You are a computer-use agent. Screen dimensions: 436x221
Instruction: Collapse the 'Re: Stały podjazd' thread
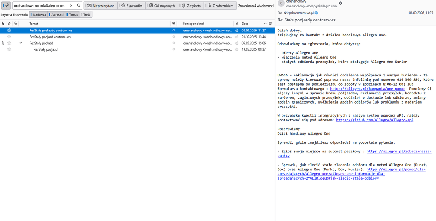point(21,43)
